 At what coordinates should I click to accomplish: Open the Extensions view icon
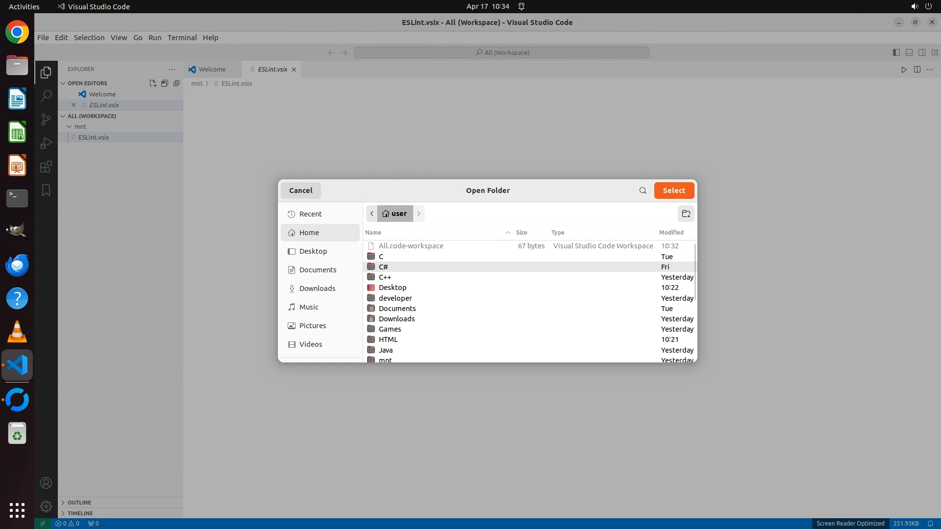pyautogui.click(x=46, y=167)
